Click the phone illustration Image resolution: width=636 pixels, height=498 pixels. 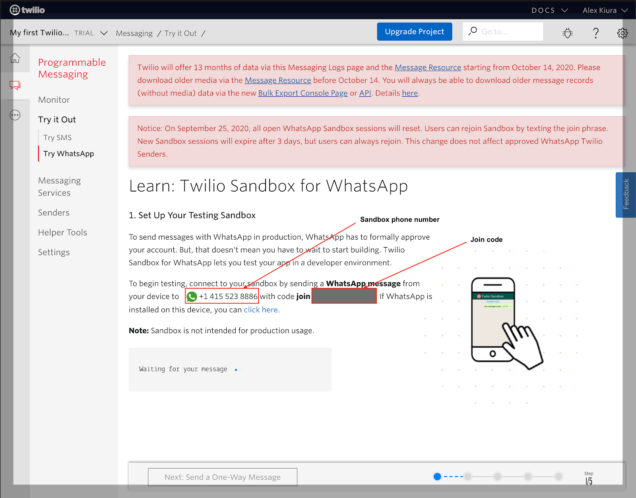(506, 323)
